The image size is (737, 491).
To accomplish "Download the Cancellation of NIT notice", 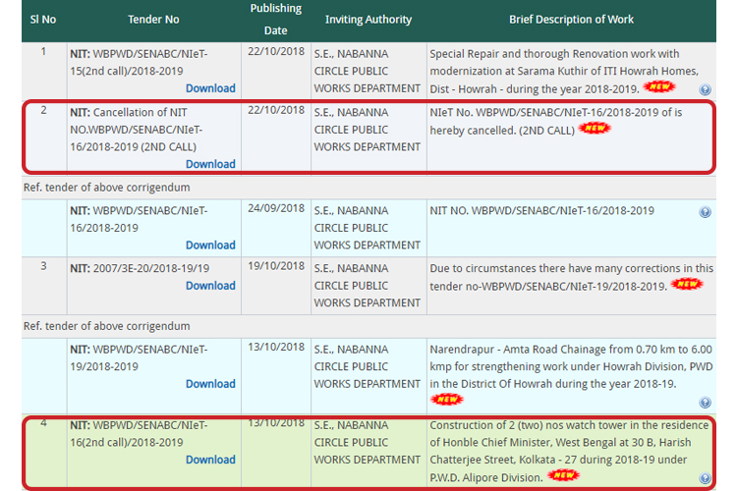I will point(210,164).
